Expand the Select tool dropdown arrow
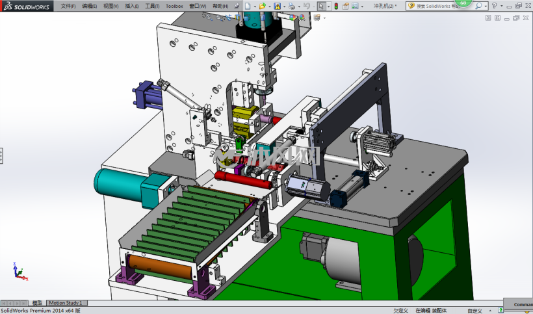The height and width of the screenshot is (314, 533). pyautogui.click(x=328, y=6)
